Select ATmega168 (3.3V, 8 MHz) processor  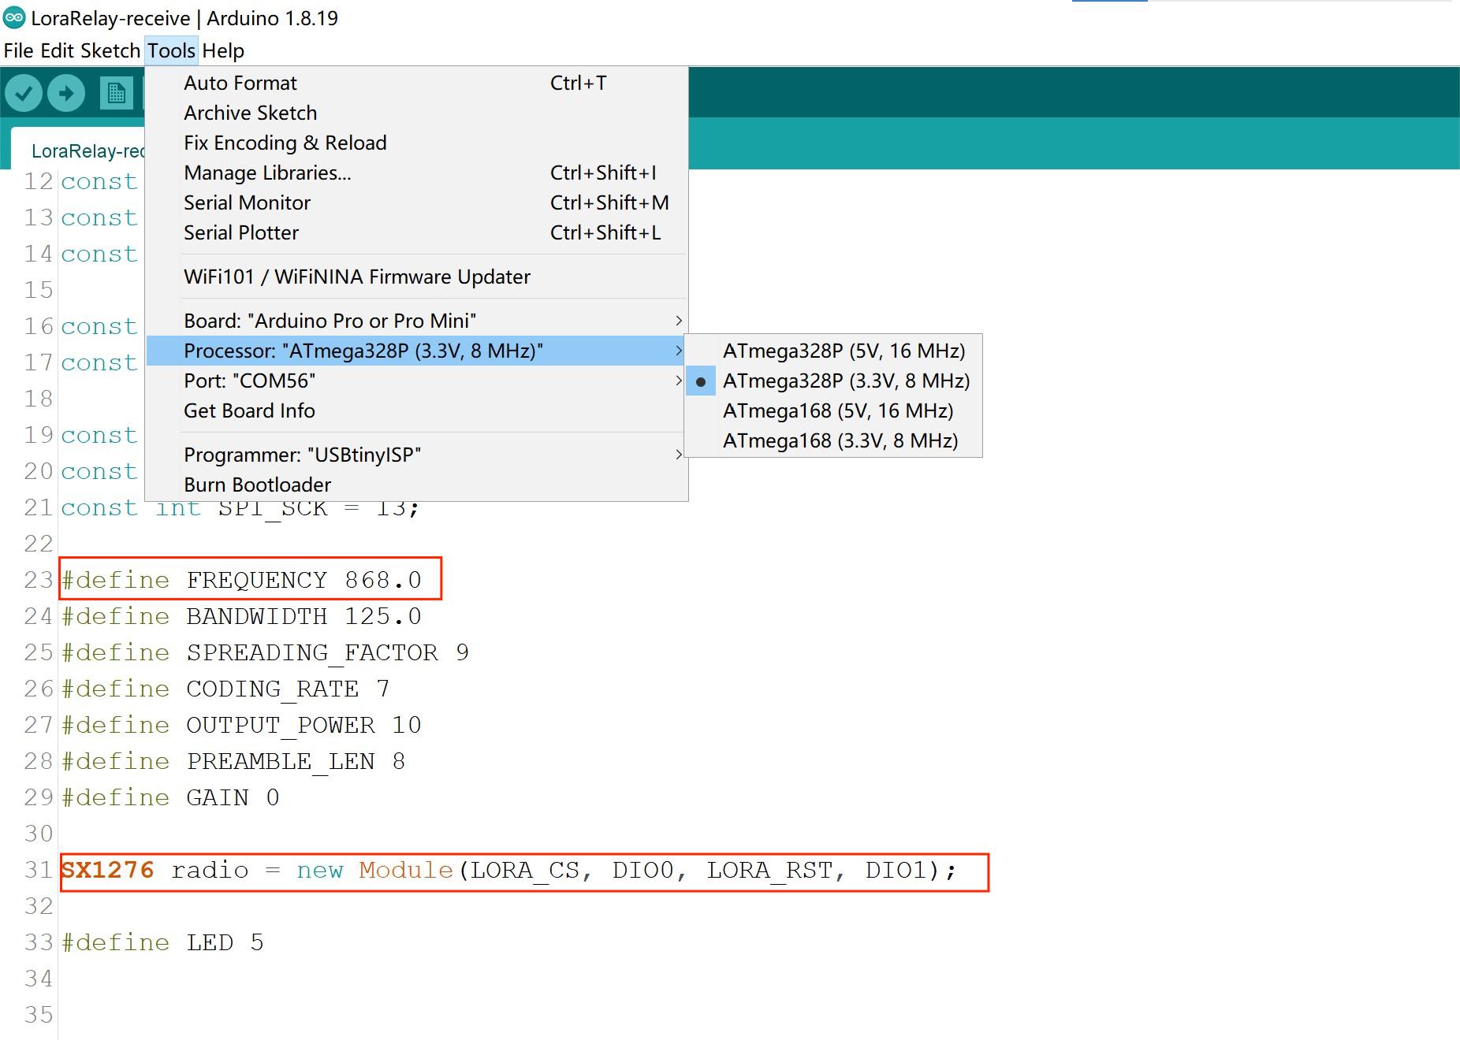click(x=833, y=440)
